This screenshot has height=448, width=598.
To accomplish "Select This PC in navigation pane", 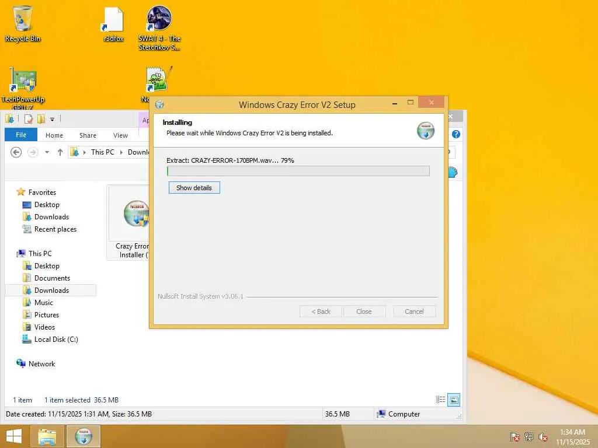I will 34,253.
